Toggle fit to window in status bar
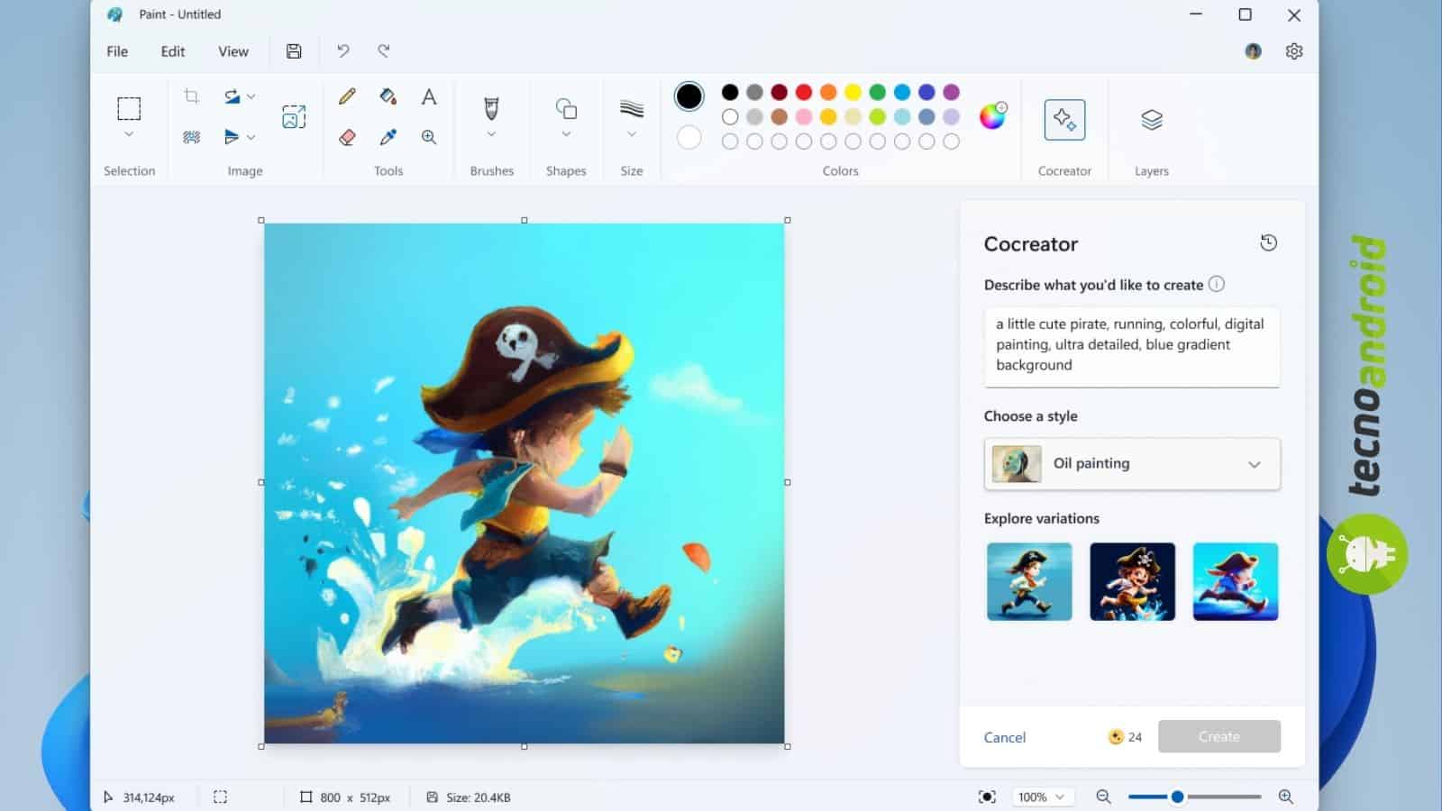This screenshot has width=1442, height=811. [987, 797]
